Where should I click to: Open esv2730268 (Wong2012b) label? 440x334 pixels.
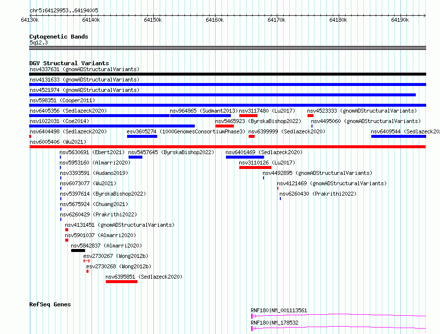[x=119, y=266]
